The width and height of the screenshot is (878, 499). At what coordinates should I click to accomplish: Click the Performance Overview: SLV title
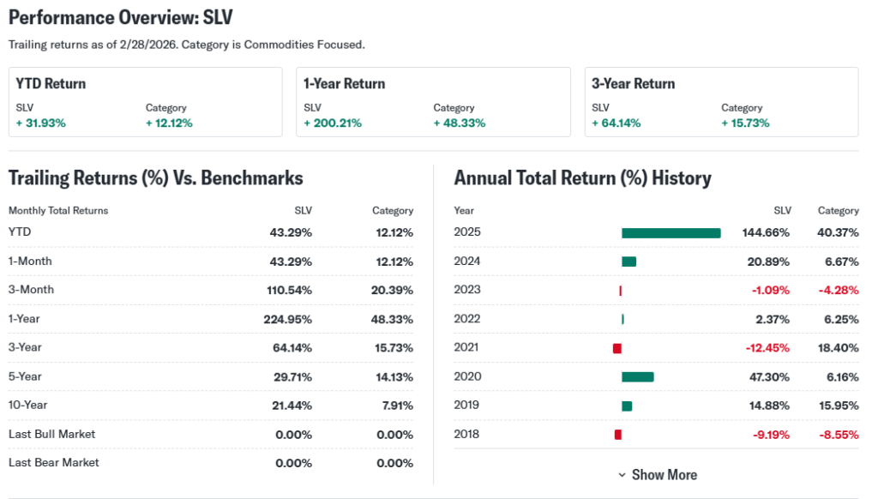click(120, 18)
